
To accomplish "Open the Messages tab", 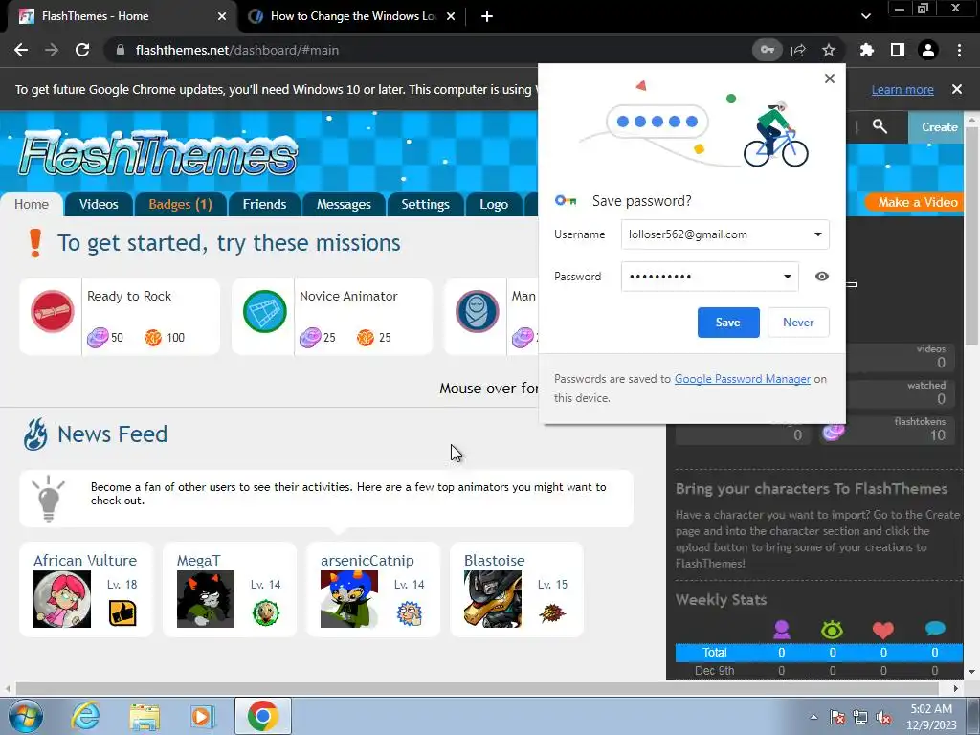I will tap(344, 205).
